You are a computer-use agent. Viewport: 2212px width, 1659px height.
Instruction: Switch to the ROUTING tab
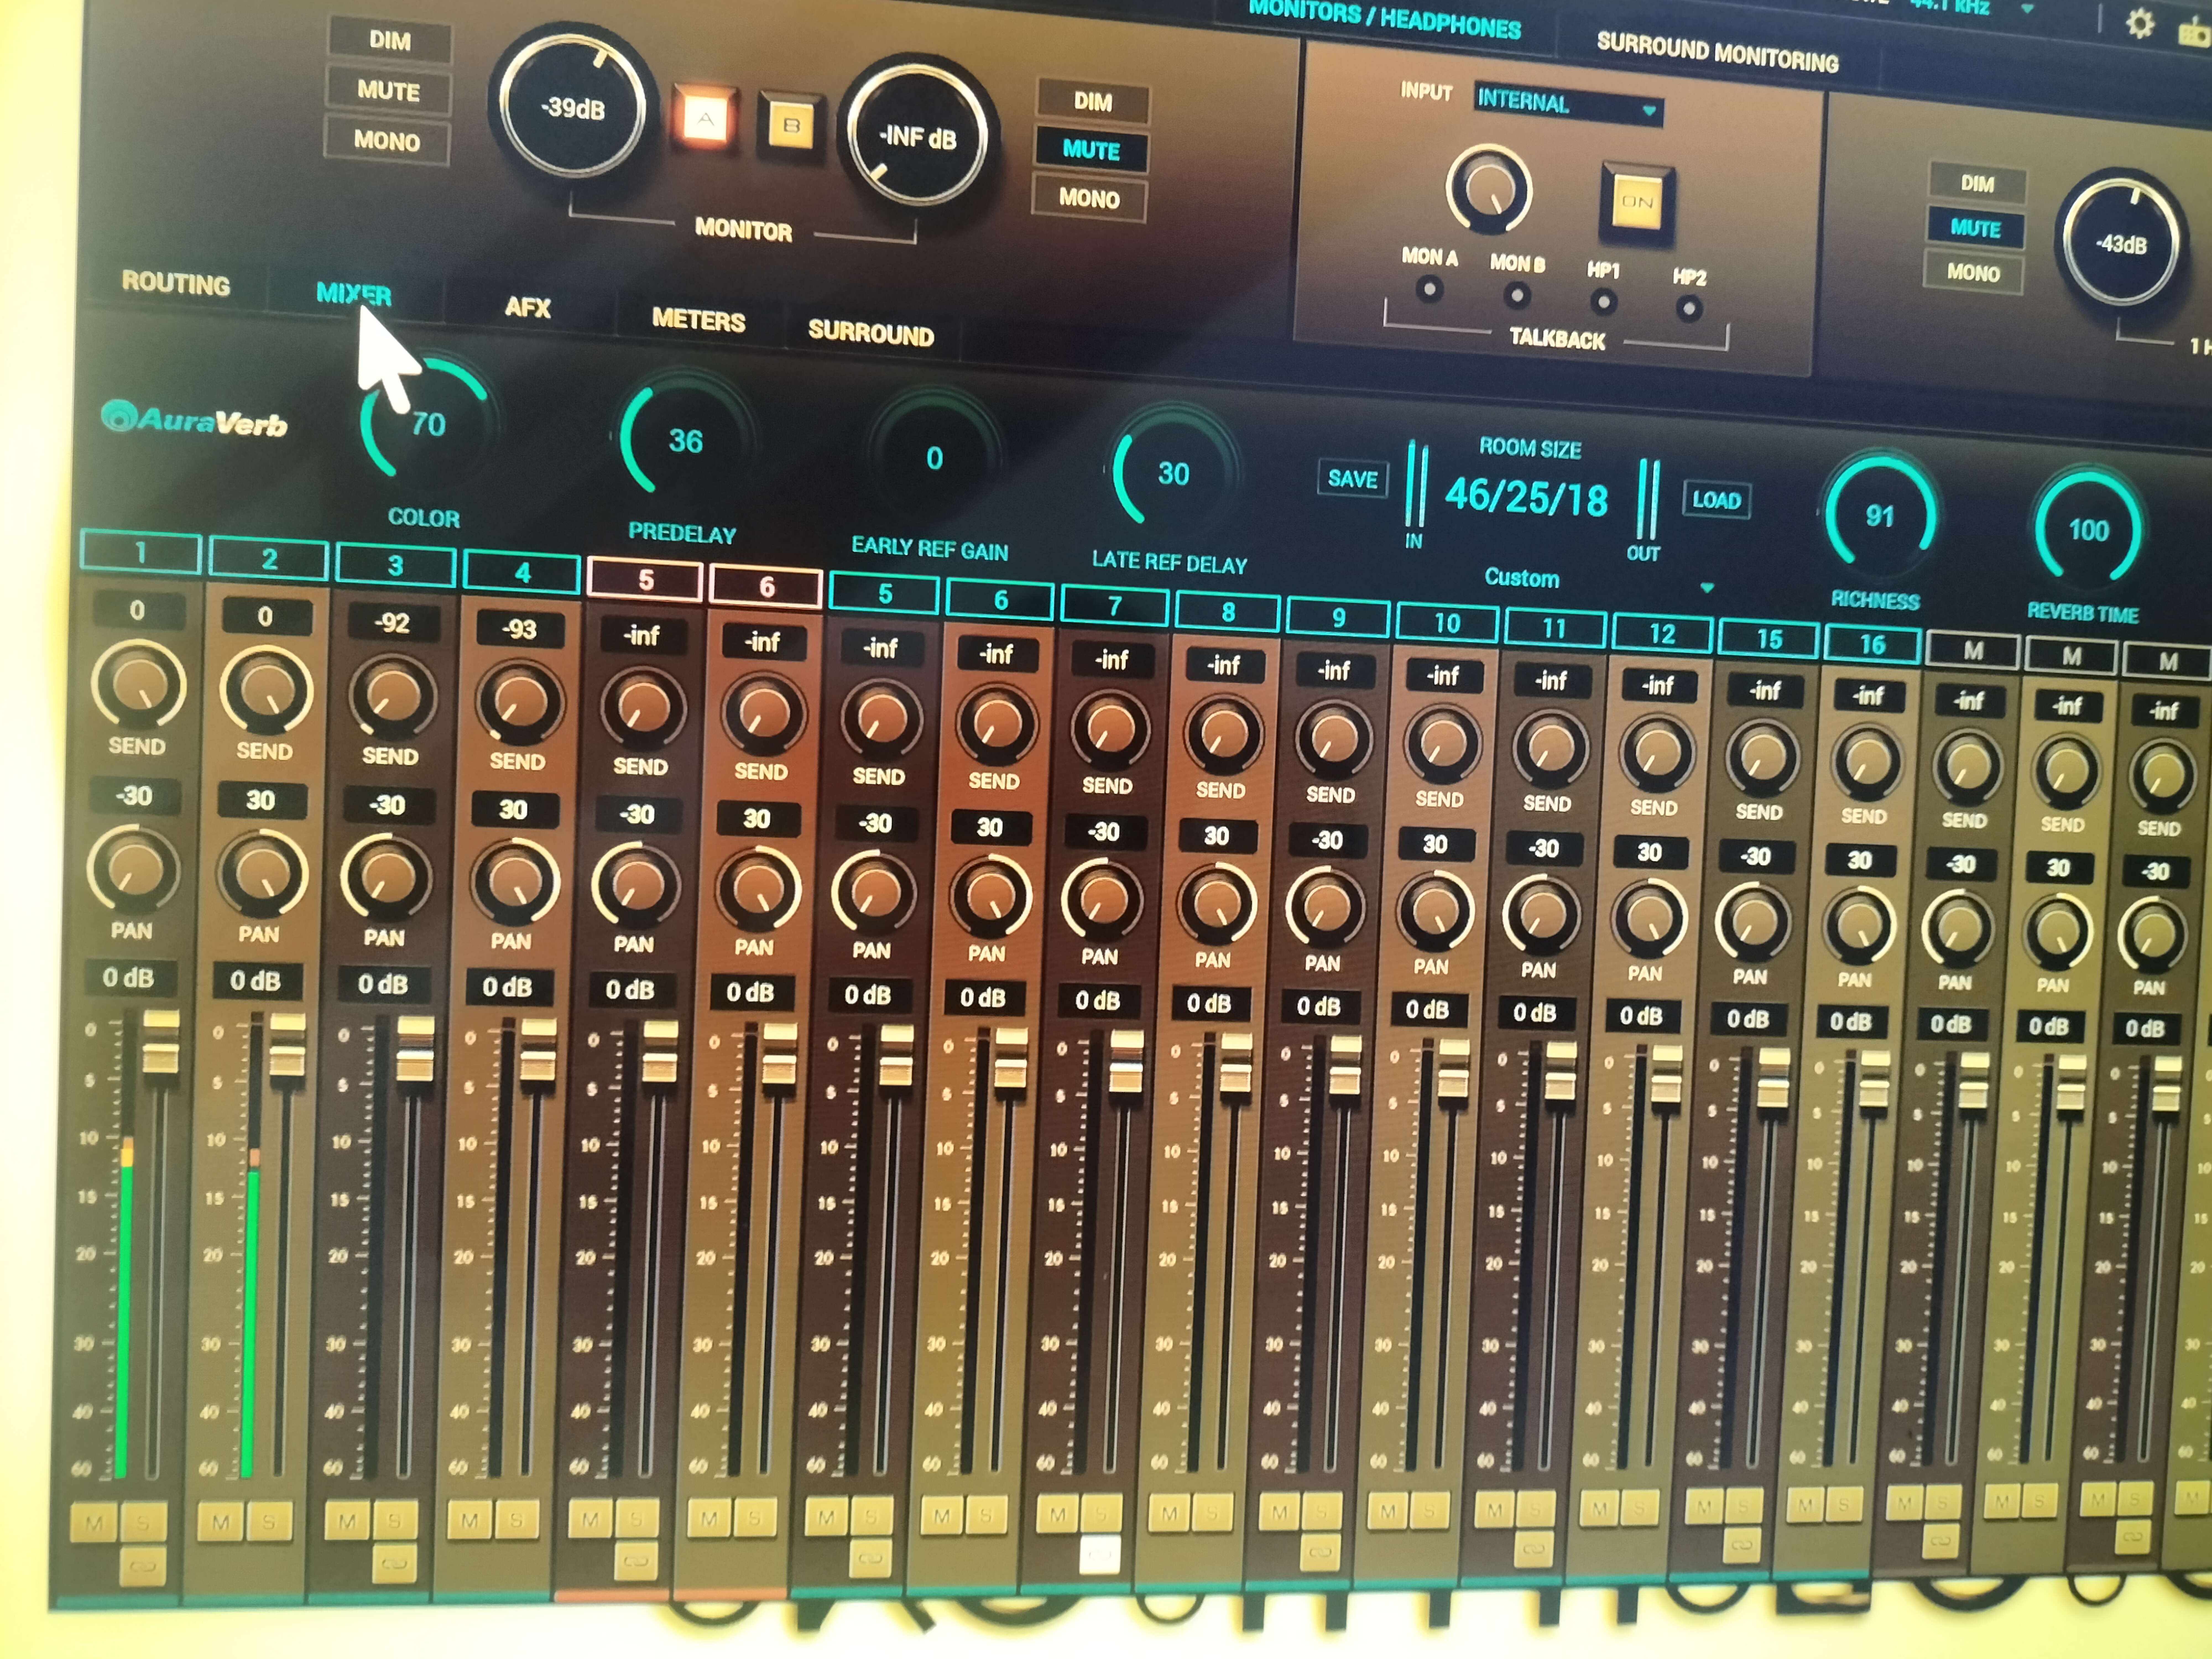coord(176,284)
